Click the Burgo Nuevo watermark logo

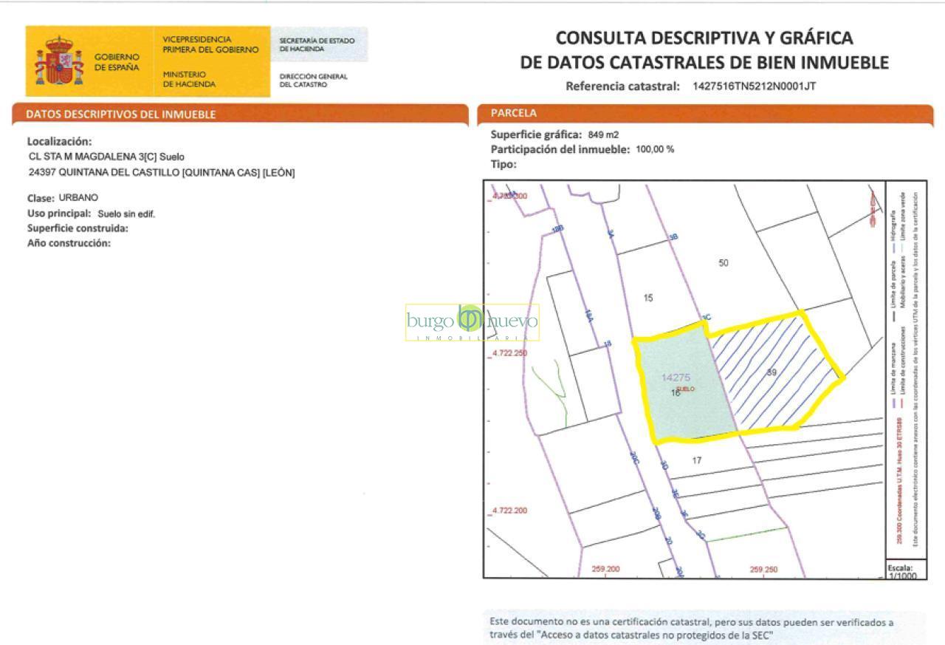[472, 322]
